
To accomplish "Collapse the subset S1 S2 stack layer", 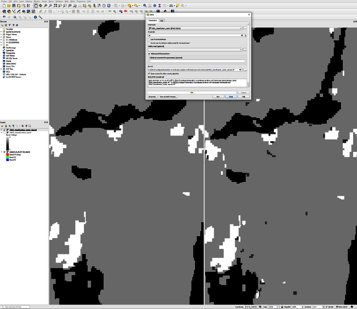I will pos(2,152).
